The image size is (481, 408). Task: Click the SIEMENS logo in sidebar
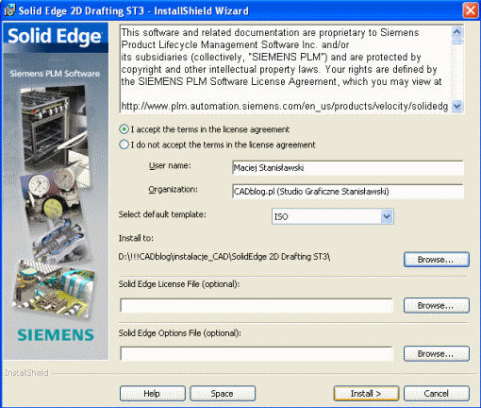click(56, 335)
